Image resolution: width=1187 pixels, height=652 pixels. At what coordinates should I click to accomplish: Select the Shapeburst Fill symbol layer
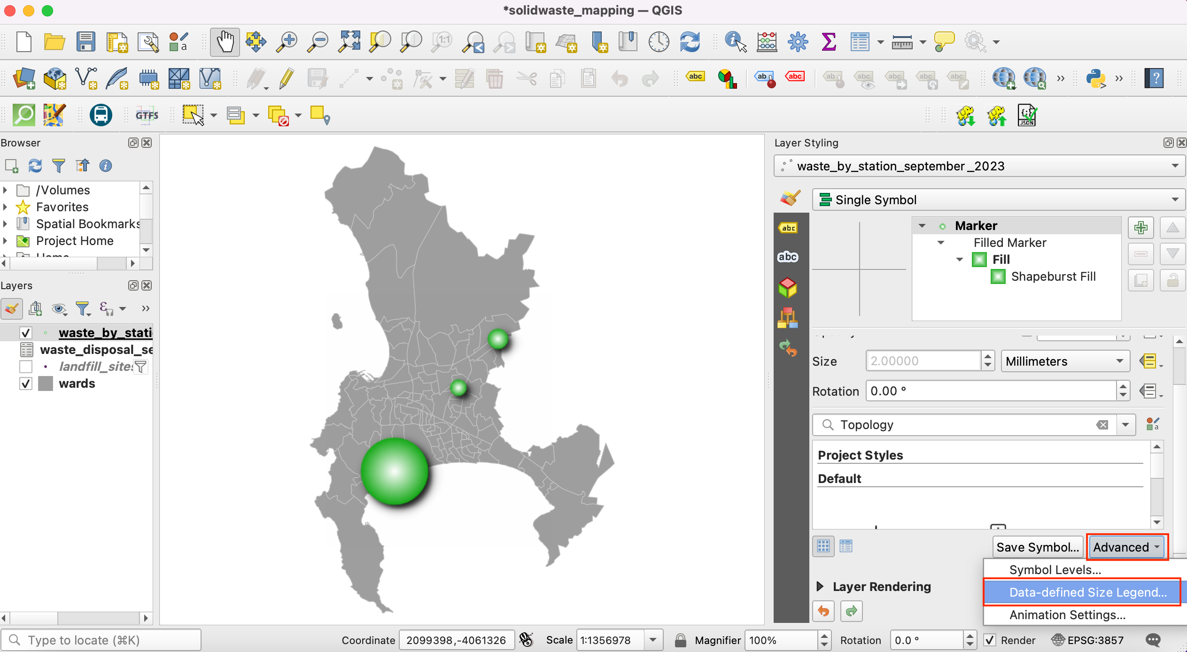(1053, 277)
